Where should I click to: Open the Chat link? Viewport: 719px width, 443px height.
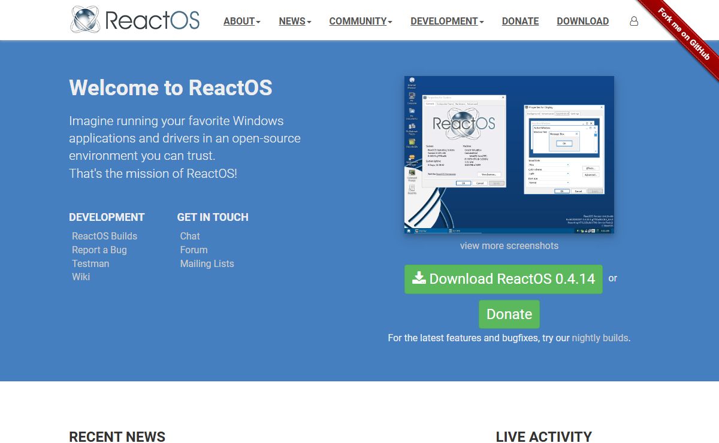click(190, 236)
